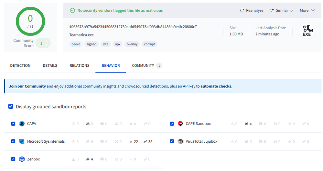323x171 pixels.
Task: Click the CAPE Sandbox name
Action: click(198, 124)
